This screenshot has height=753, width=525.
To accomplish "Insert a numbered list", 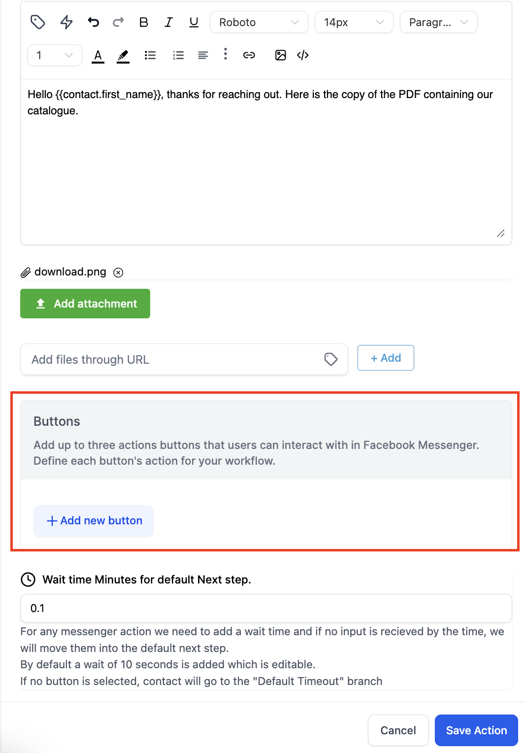I will click(x=178, y=55).
